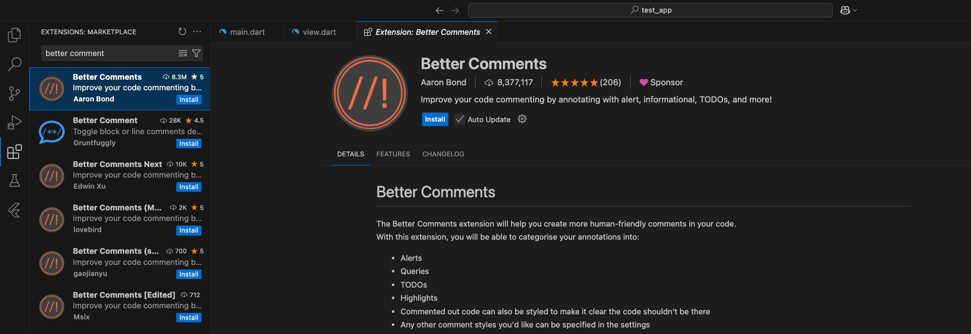971x334 pixels.
Task: Install Better Comment by Gruntfuggly
Action: (x=189, y=144)
